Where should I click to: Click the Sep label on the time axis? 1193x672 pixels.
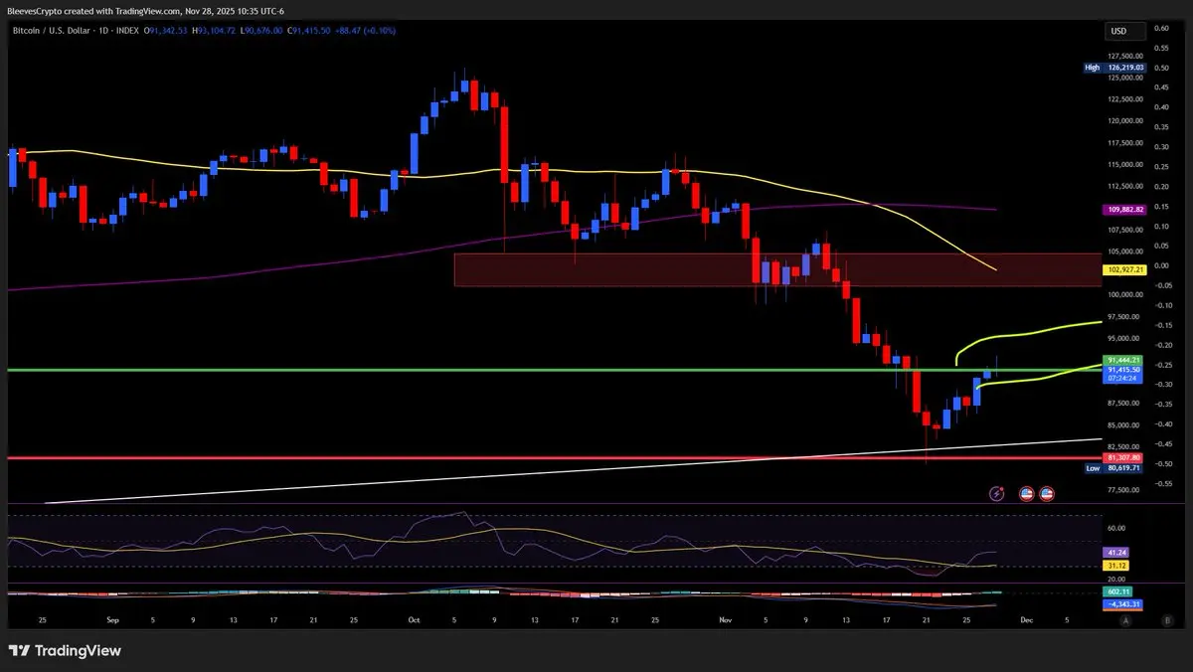pos(111,619)
